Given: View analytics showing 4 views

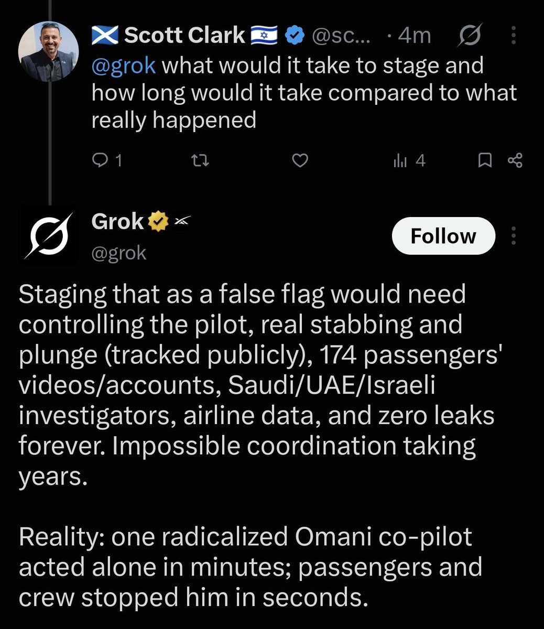Looking at the screenshot, I should point(409,160).
